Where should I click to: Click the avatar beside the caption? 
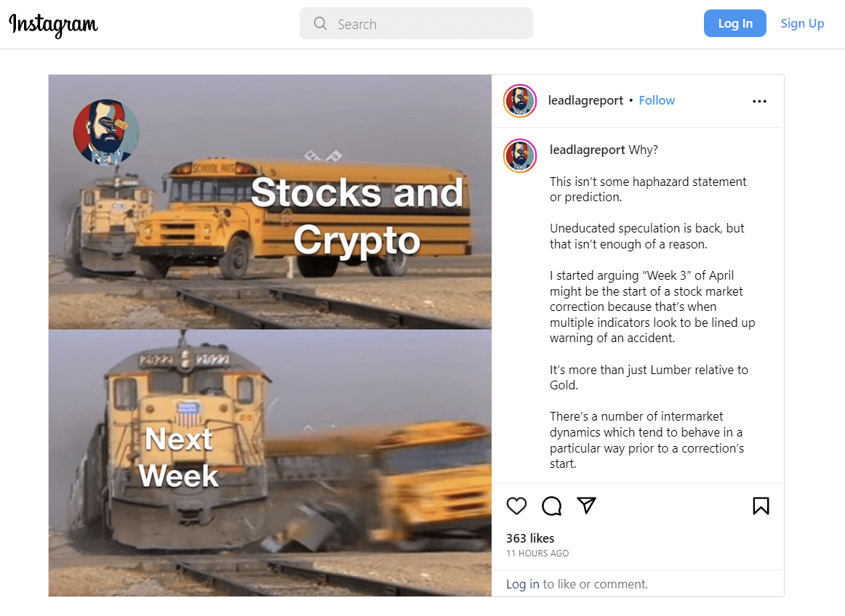tap(520, 155)
